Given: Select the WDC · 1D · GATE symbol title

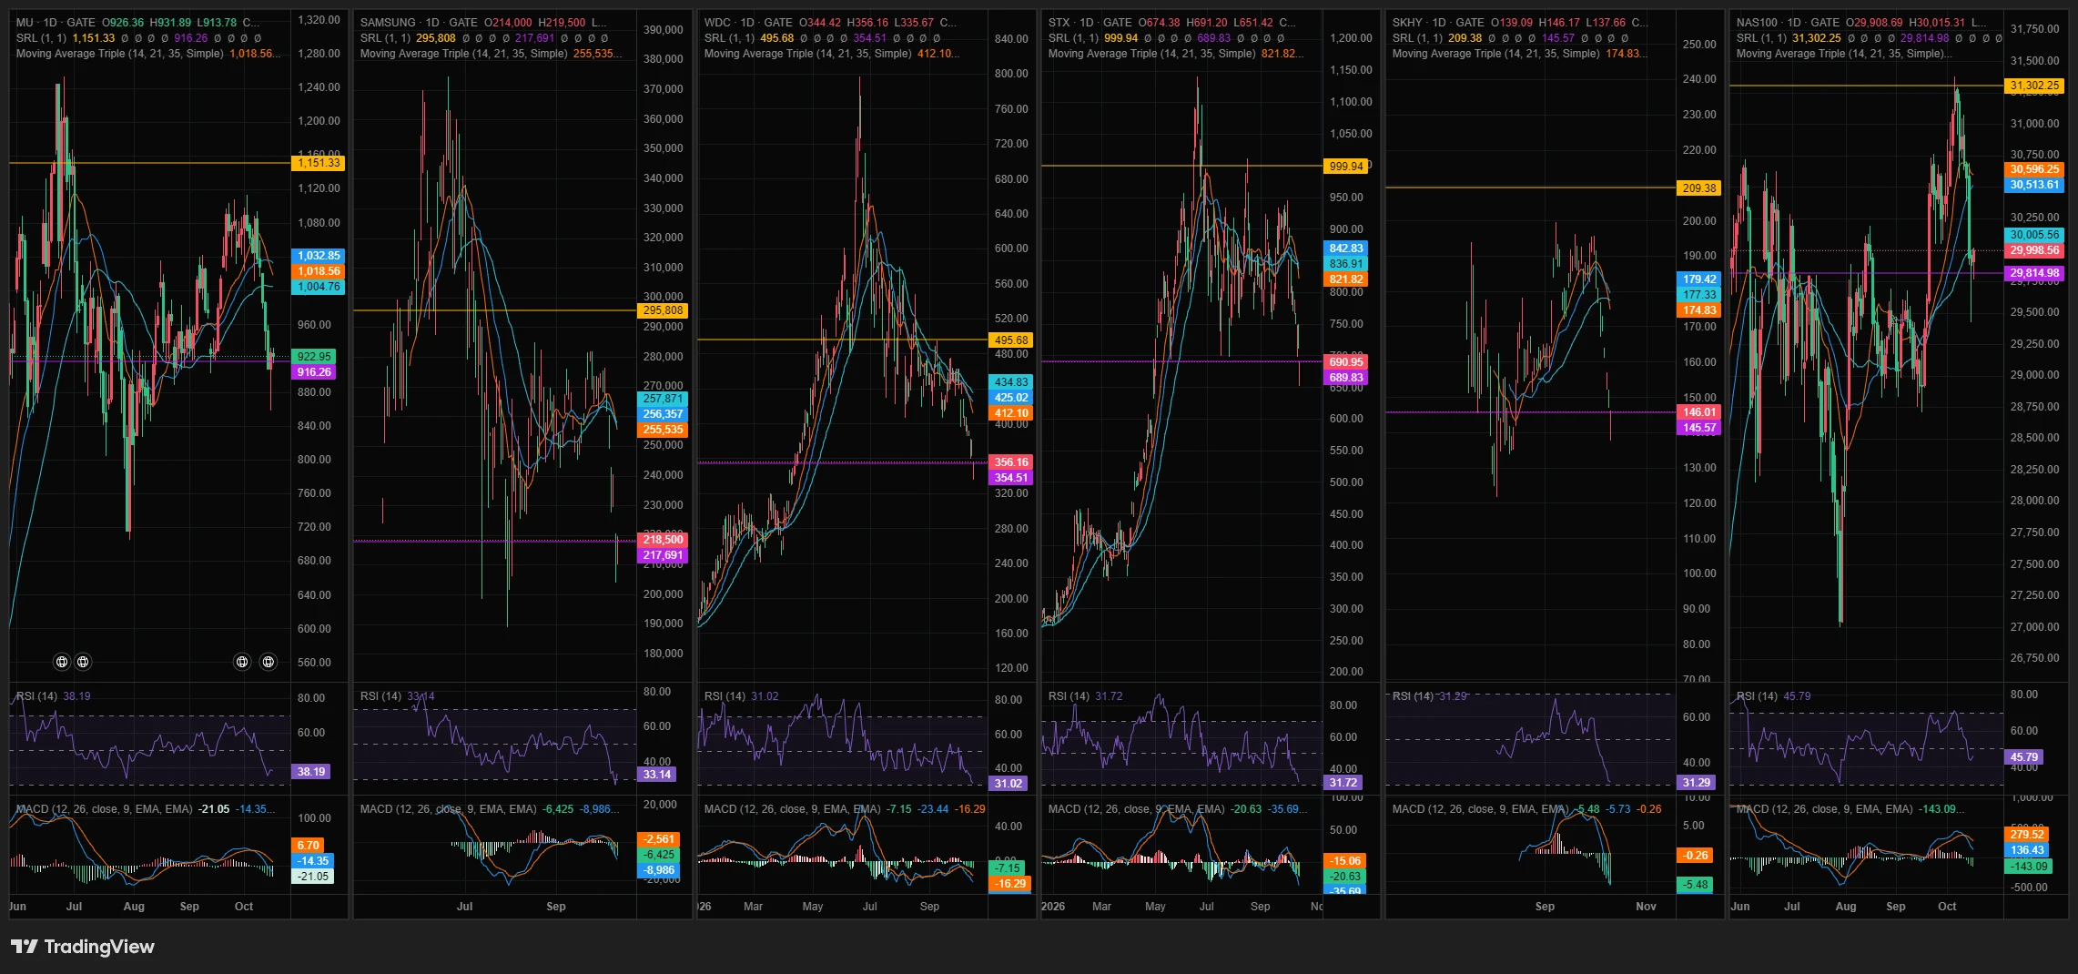Looking at the screenshot, I should (x=748, y=23).
